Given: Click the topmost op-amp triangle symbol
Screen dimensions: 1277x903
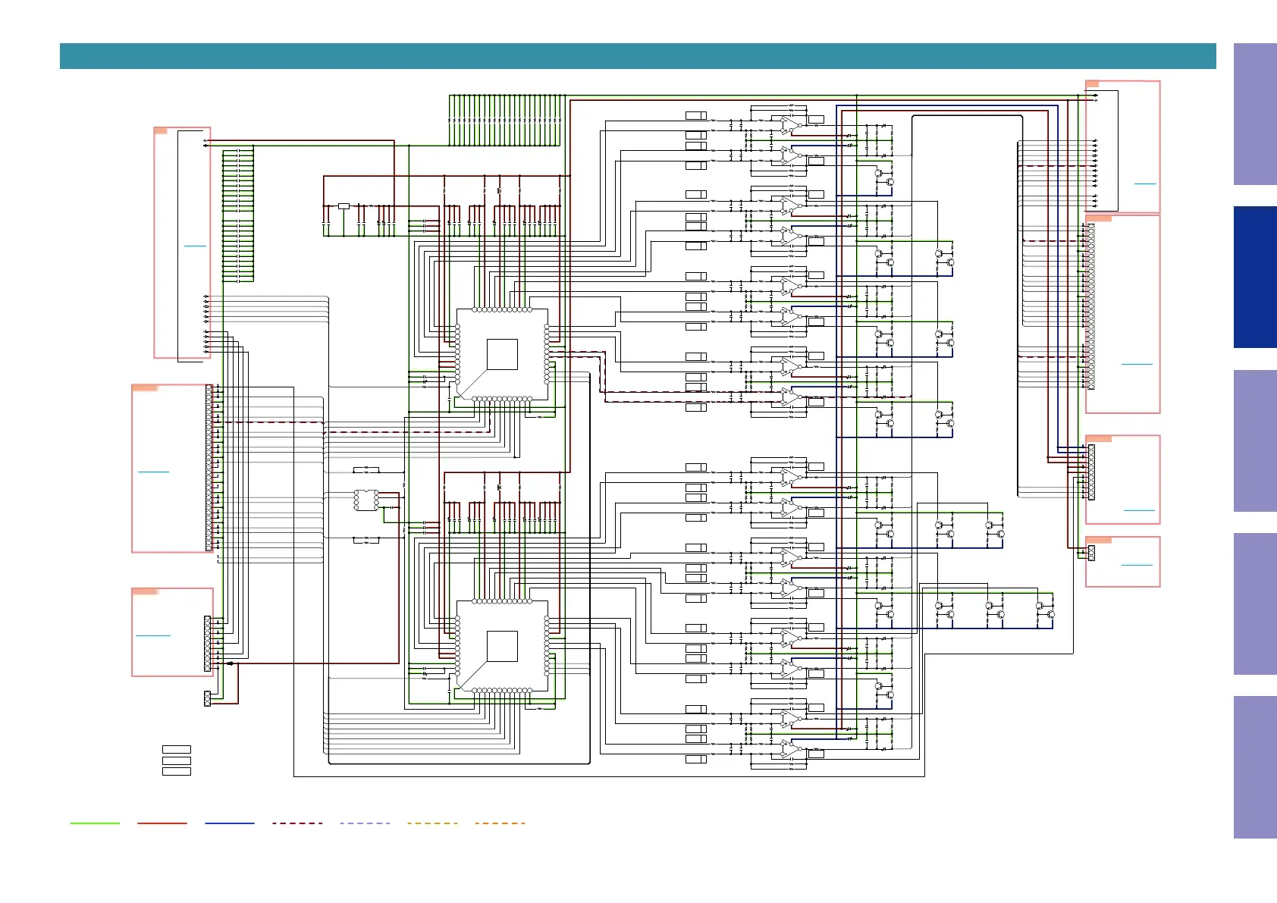Looking at the screenshot, I should click(790, 123).
